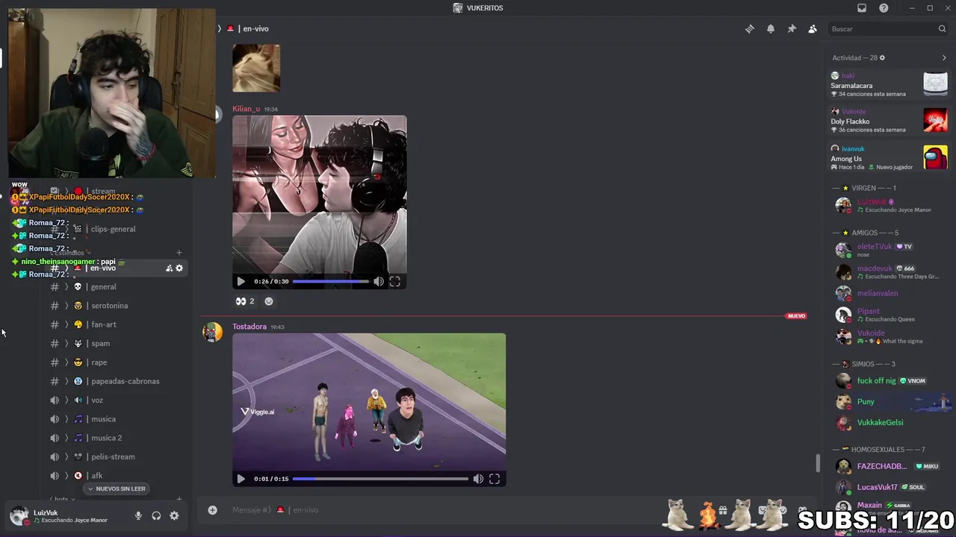The height and width of the screenshot is (537, 956).
Task: Open the clips-general channel
Action: pos(114,229)
